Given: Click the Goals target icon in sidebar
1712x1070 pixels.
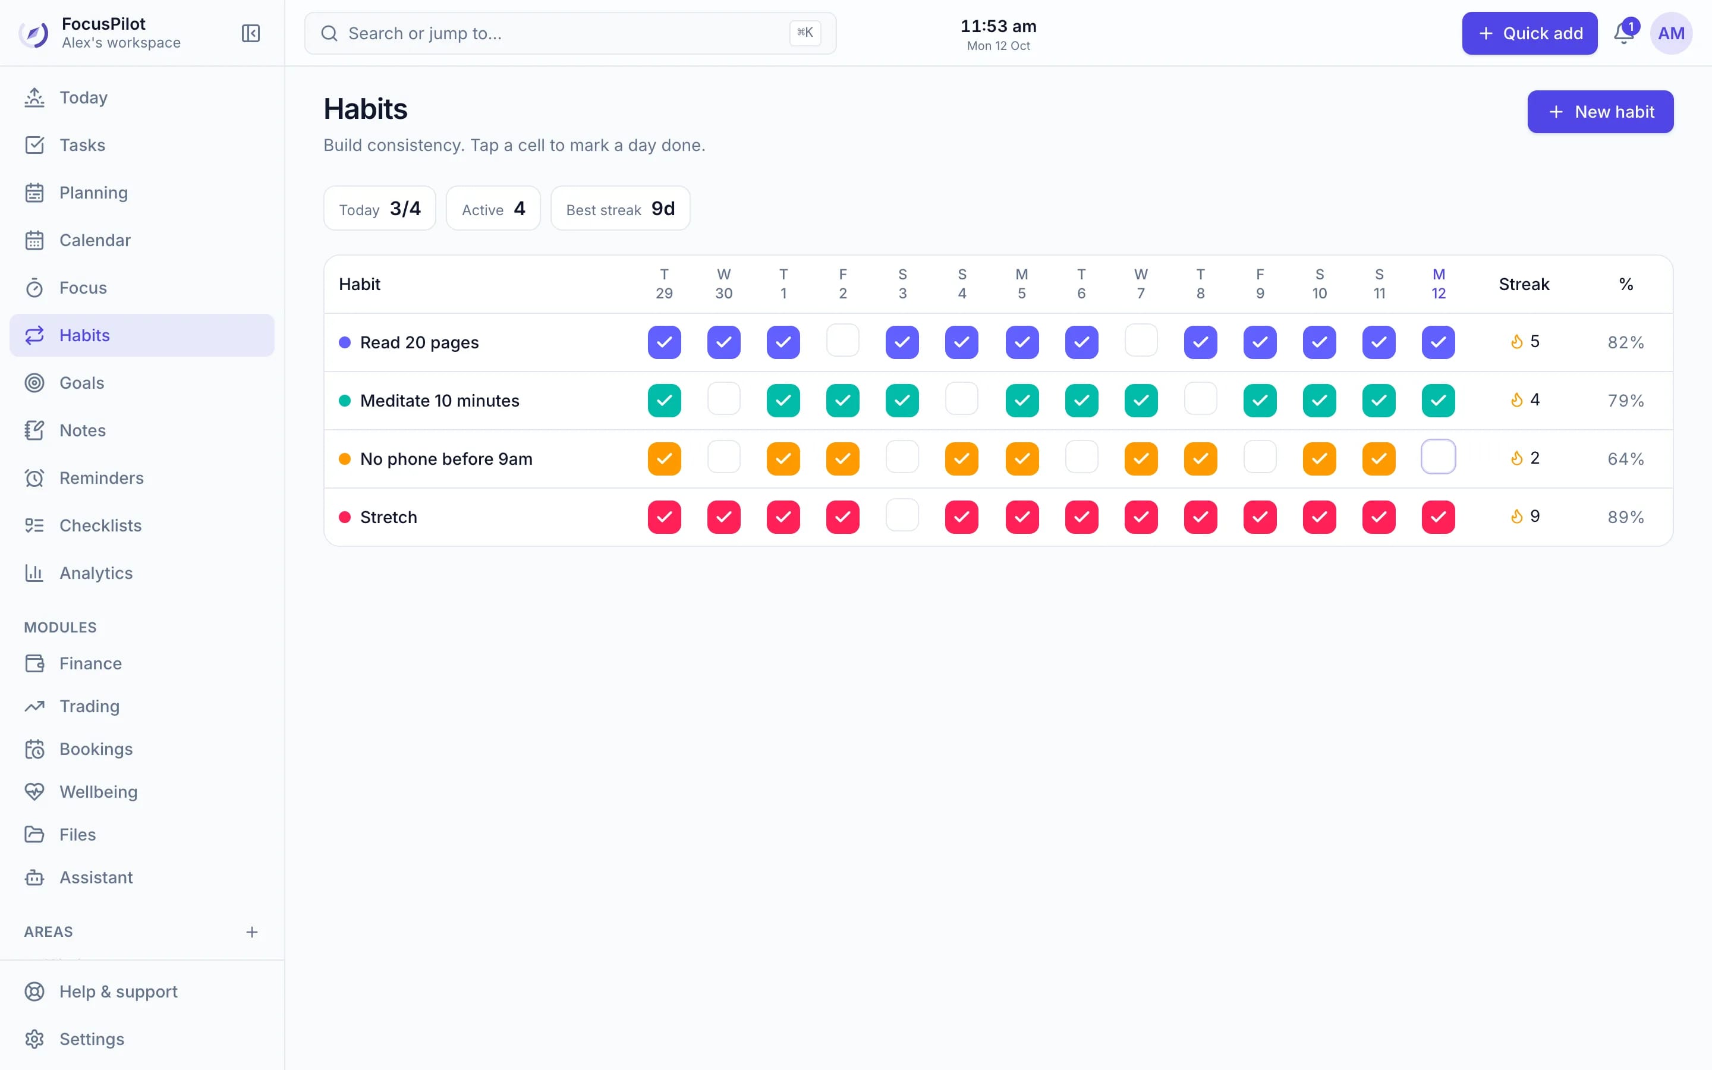Looking at the screenshot, I should pos(34,383).
